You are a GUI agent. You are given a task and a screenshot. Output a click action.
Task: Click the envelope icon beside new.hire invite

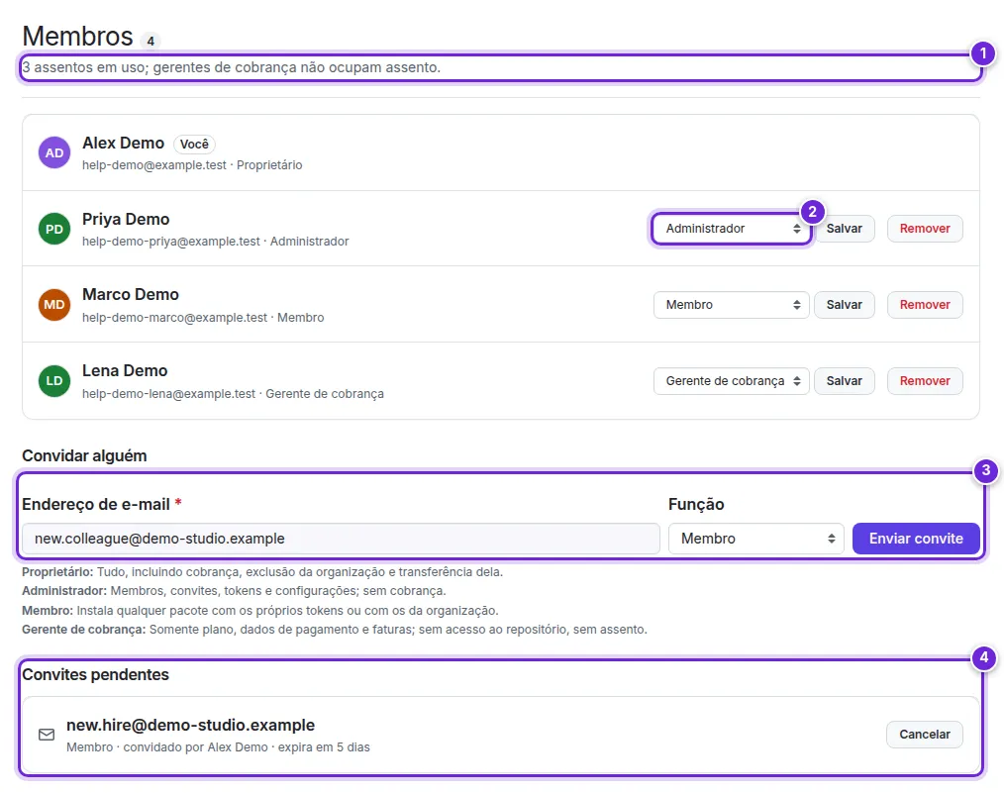[47, 735]
